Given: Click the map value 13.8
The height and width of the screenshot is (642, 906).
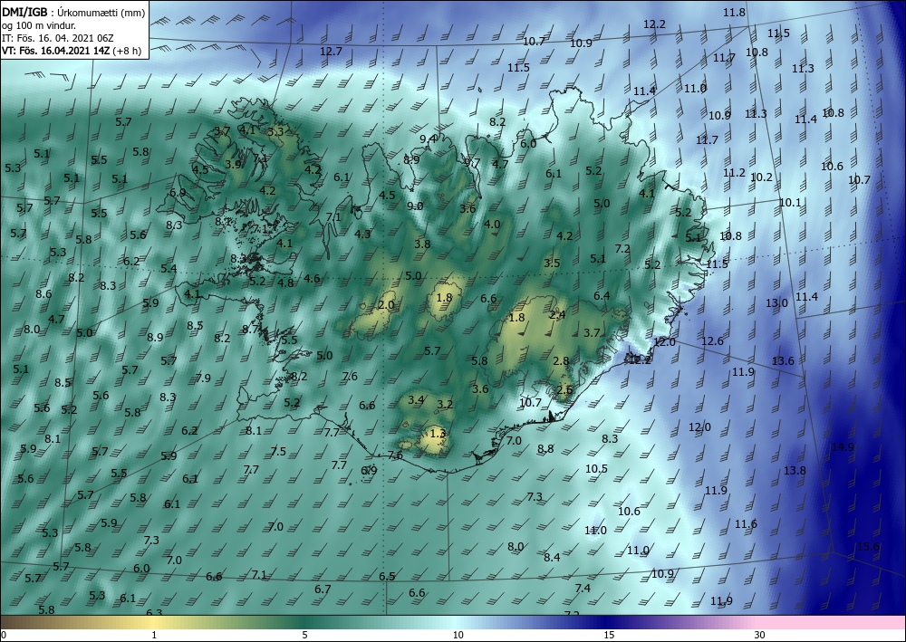Looking at the screenshot, I should 795,471.
